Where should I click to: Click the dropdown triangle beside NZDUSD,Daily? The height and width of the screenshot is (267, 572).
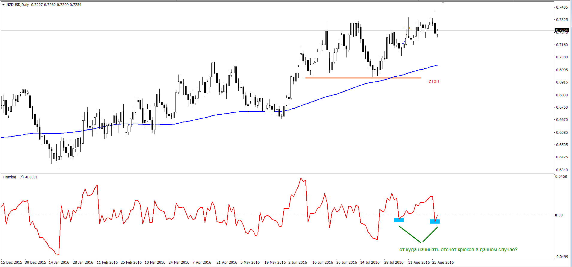pyautogui.click(x=4, y=4)
